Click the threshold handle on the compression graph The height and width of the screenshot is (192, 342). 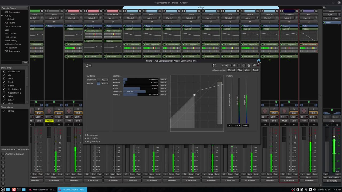[195, 95]
